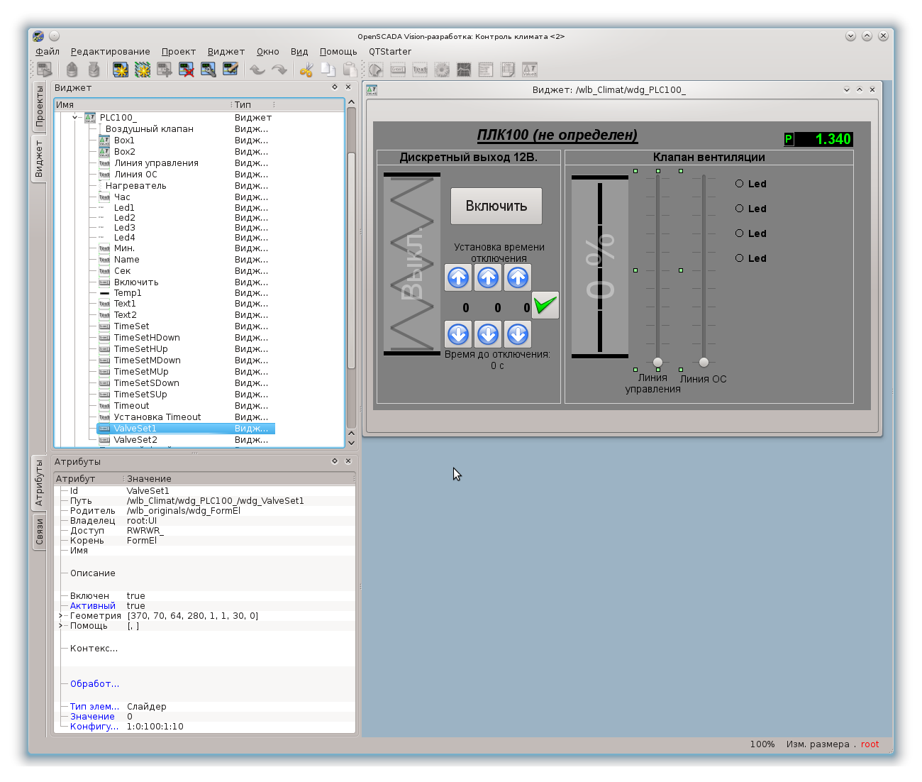Click the Text primitive icon in widget toolbar
The height and width of the screenshot is (782, 922).
[420, 70]
